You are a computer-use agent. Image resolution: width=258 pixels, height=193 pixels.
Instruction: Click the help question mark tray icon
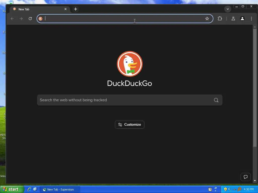[210, 189]
